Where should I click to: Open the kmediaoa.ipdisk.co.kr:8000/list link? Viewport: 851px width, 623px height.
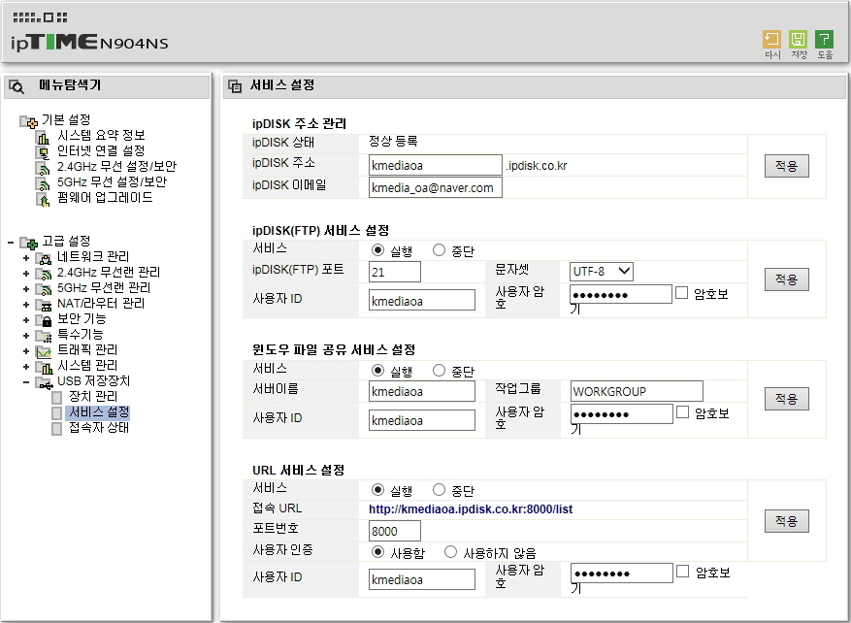coord(471,509)
